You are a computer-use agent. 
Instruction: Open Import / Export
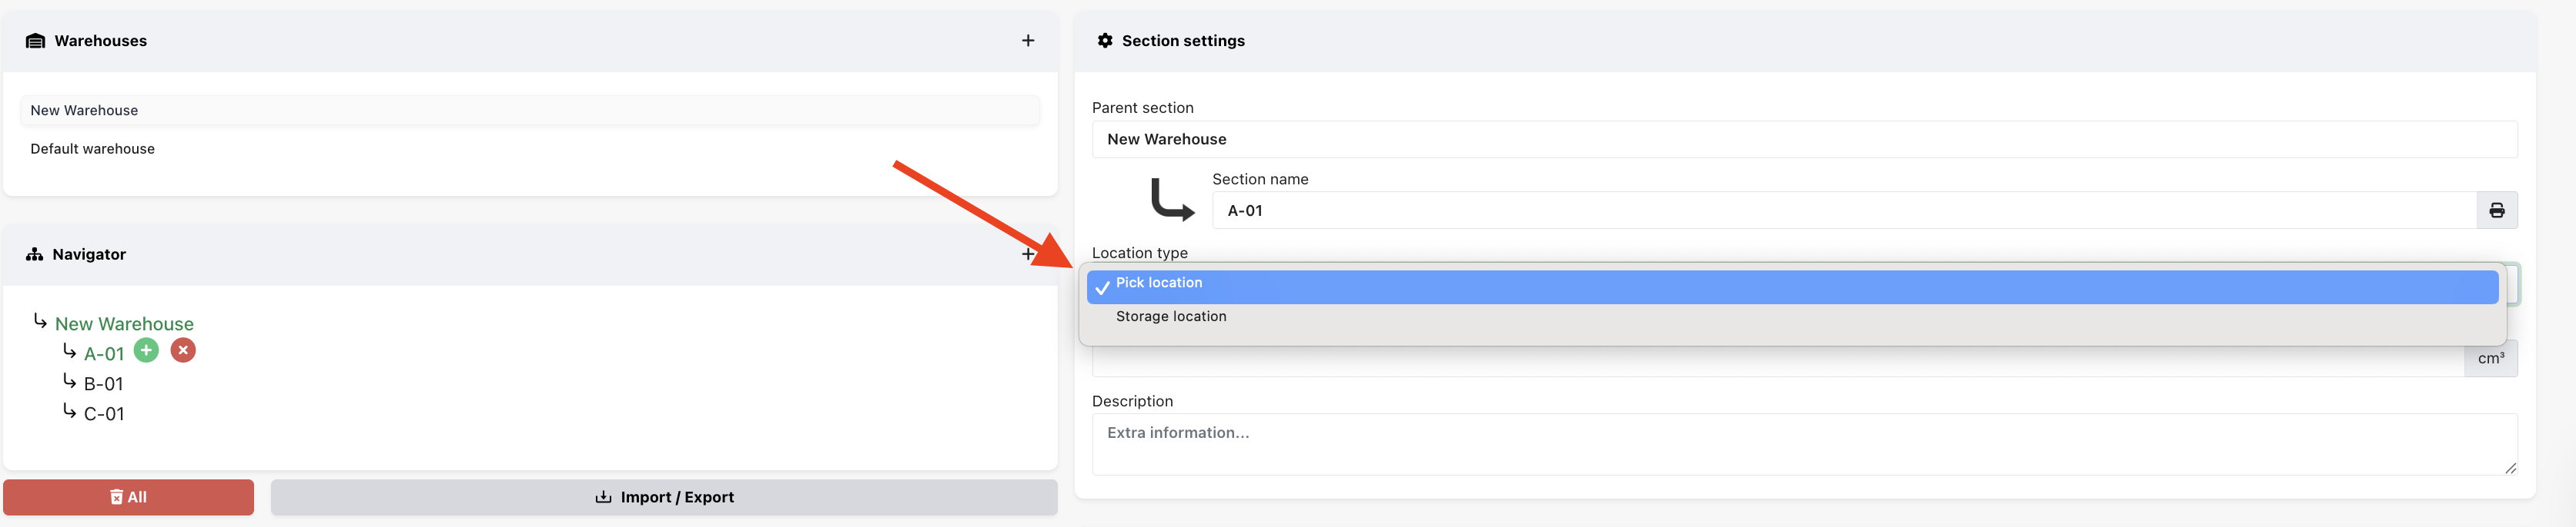click(x=664, y=497)
